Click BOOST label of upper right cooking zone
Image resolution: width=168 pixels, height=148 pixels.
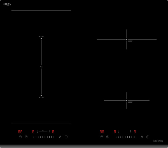pyautogui.click(x=130, y=41)
